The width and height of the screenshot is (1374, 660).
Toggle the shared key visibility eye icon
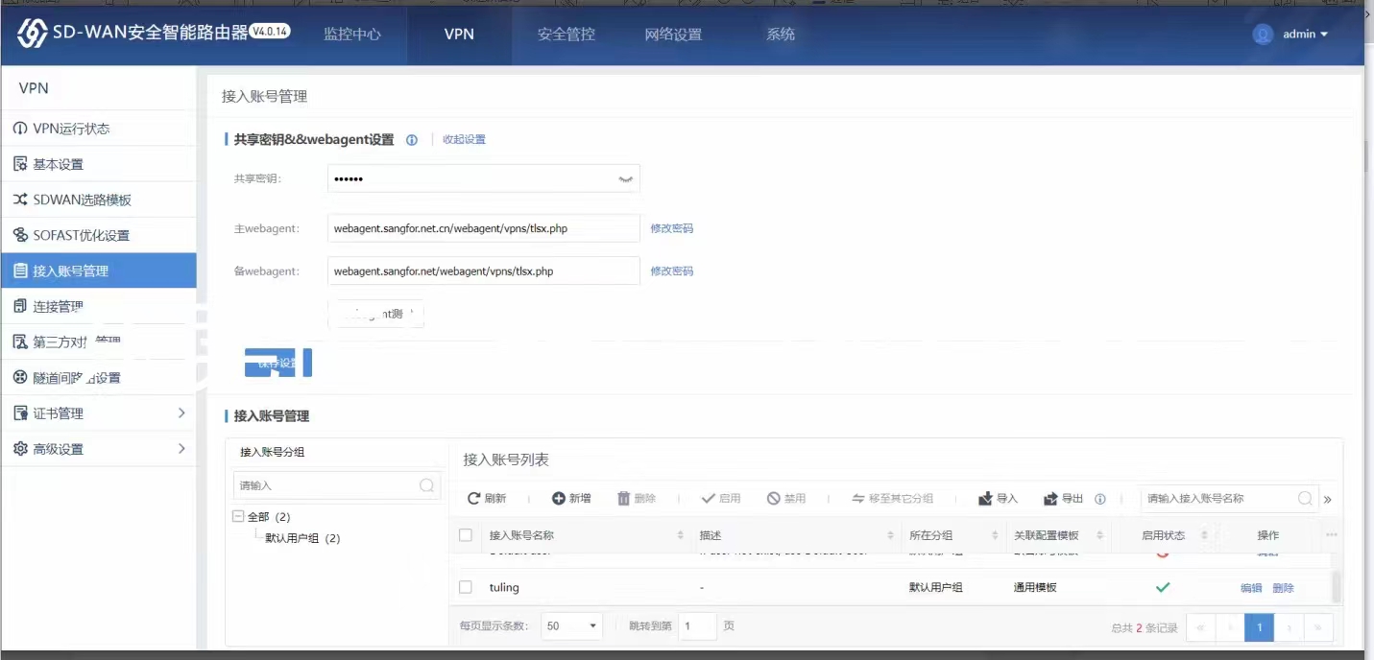pos(625,179)
